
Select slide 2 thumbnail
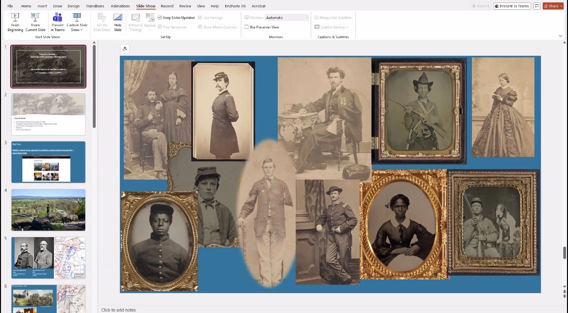49,114
